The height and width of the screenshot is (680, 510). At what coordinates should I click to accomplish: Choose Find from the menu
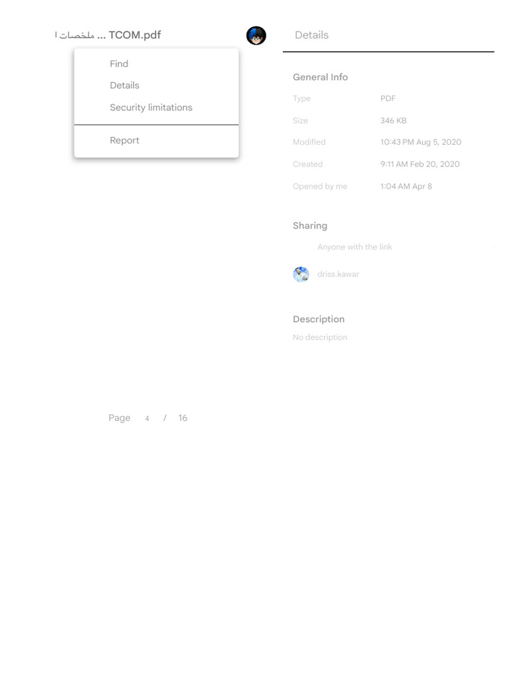pyautogui.click(x=156, y=64)
